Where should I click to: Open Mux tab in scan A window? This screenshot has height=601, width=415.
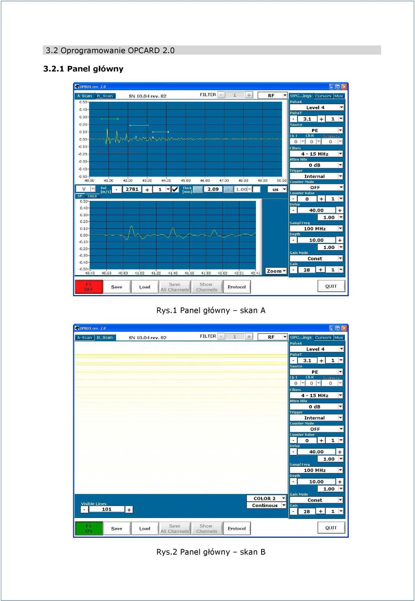tap(339, 96)
